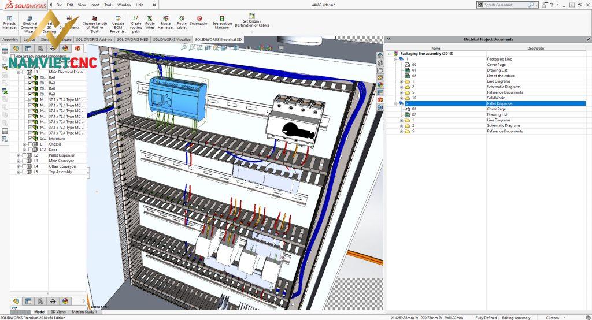Image resolution: width=592 pixels, height=320 pixels.
Task: Check the L4 Other Conveyors checkbox
Action: coord(24,166)
